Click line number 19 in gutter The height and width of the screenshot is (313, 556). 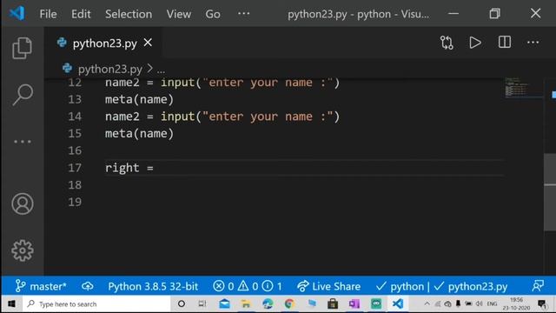(x=75, y=202)
